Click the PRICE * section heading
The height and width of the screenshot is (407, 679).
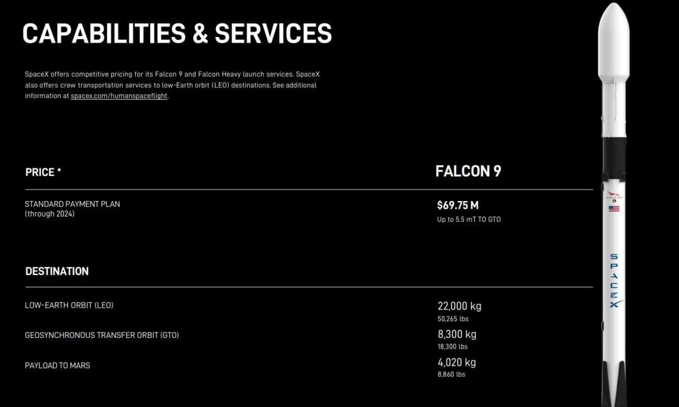tap(43, 172)
